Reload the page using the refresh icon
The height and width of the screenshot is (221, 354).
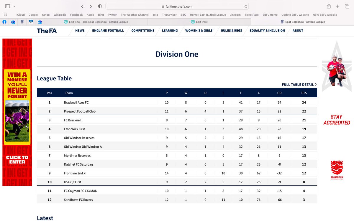tap(246, 6)
